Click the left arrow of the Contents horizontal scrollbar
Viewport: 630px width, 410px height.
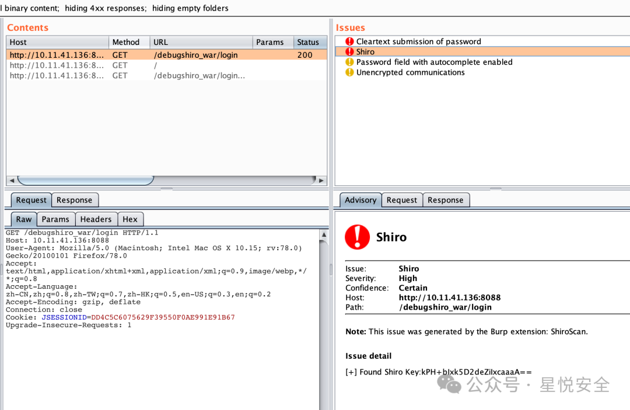[x=12, y=180]
